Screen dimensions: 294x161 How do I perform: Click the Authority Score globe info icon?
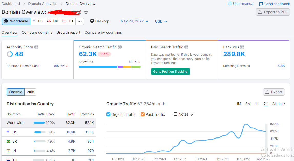(36, 47)
